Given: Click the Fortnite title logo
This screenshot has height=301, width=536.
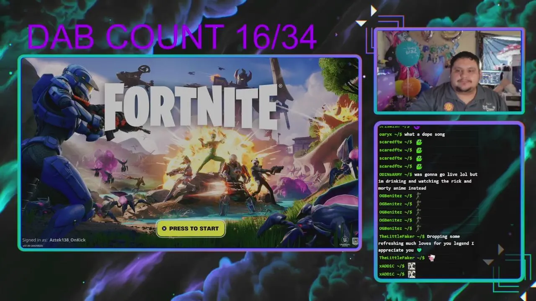Looking at the screenshot, I should coord(193,107).
